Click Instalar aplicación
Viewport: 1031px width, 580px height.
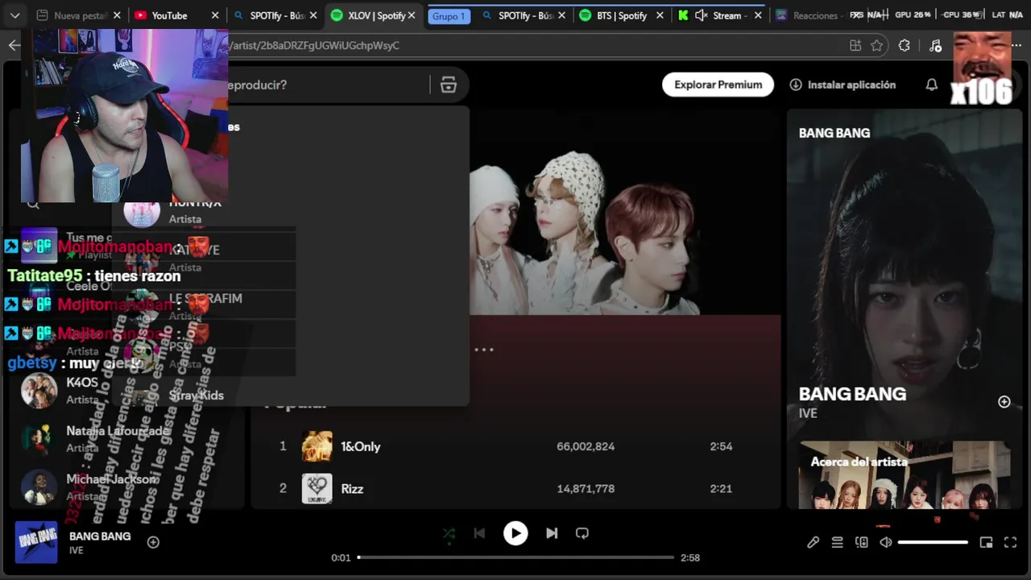click(x=843, y=85)
